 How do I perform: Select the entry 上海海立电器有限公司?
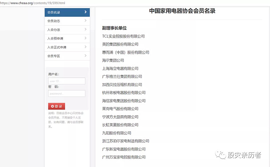click(120, 69)
